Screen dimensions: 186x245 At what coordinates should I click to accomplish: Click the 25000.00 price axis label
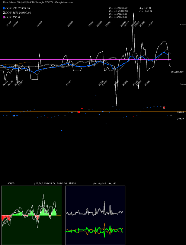177,72
